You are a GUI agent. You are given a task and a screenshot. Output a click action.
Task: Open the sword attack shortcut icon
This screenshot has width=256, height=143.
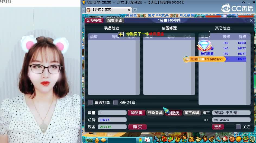(x=157, y=139)
